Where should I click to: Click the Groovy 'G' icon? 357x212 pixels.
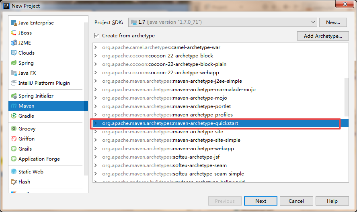14,128
